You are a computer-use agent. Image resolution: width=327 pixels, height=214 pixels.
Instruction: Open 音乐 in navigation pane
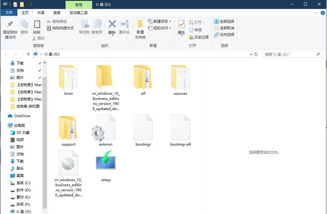pos(17,168)
